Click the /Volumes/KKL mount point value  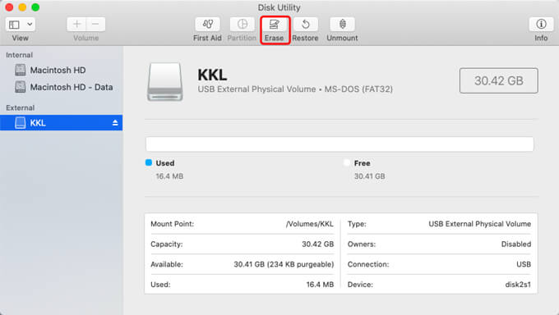(x=309, y=224)
